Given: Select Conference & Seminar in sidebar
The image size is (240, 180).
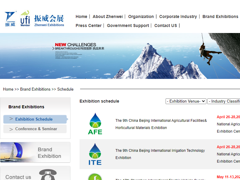Looking at the screenshot, I should click(35, 129).
